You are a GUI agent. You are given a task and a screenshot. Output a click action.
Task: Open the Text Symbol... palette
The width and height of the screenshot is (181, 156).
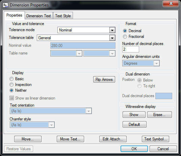[x=155, y=139]
